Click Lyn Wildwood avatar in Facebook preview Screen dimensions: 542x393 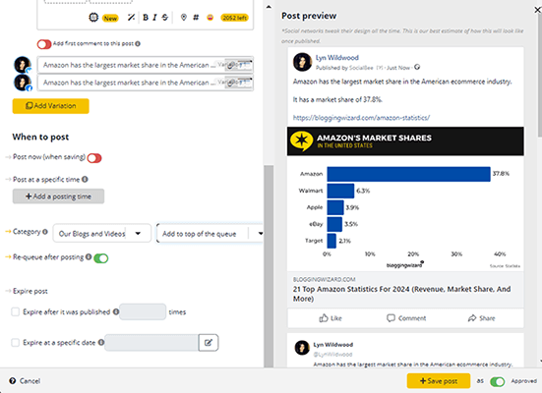pyautogui.click(x=302, y=62)
